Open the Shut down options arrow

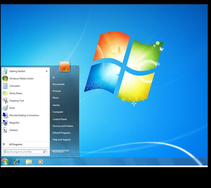click(67, 152)
